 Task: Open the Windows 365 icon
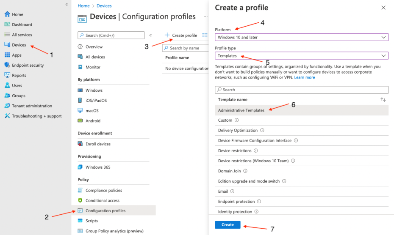pyautogui.click(x=80, y=167)
